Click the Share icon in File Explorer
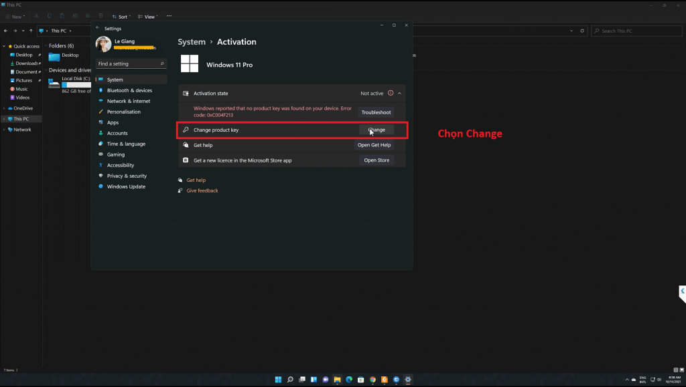Image resolution: width=686 pixels, height=387 pixels. pos(87,15)
